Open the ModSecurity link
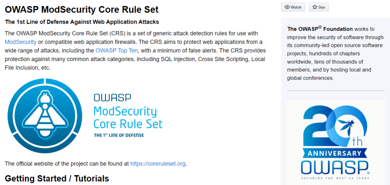Image resolution: width=390 pixels, height=185 pixels. 21,42
